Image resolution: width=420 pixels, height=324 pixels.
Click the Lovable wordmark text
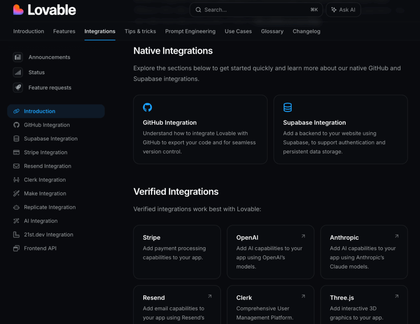pyautogui.click(x=52, y=10)
